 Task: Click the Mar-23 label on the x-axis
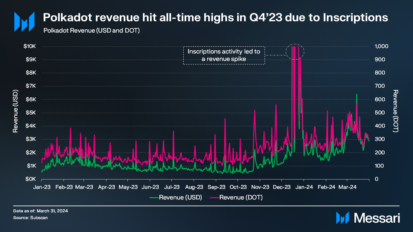click(84, 187)
